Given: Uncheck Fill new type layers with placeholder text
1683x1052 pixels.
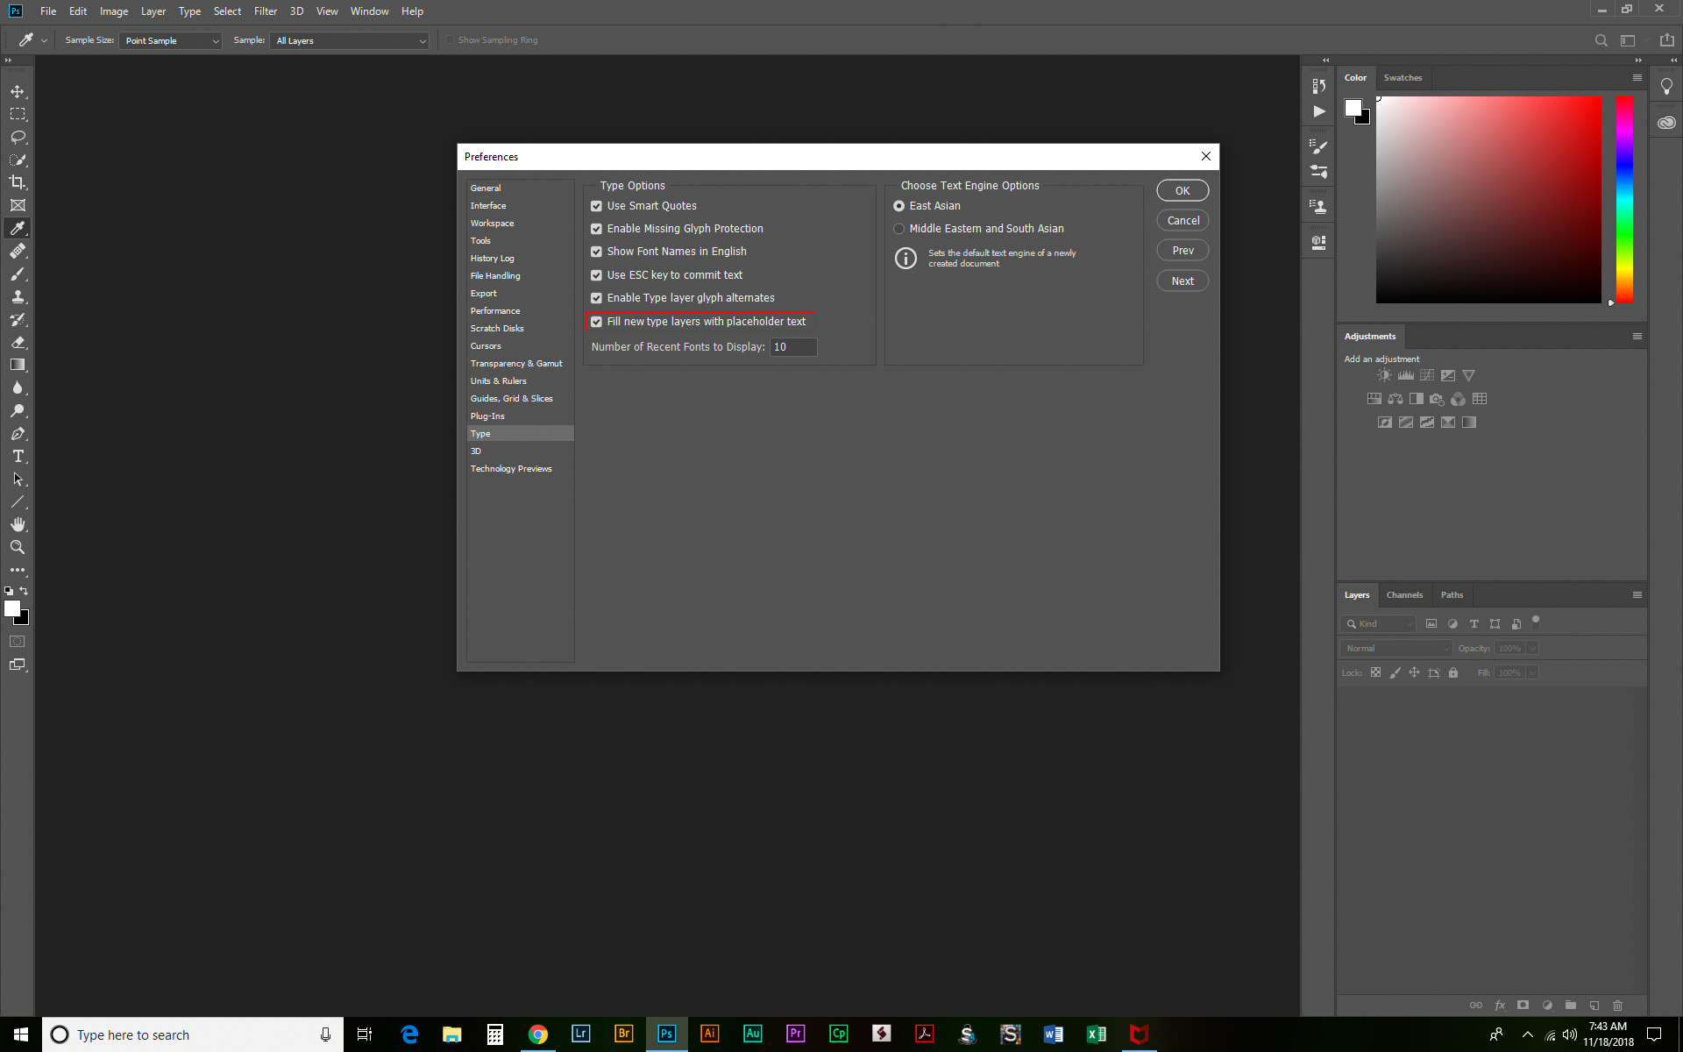Looking at the screenshot, I should 596,322.
